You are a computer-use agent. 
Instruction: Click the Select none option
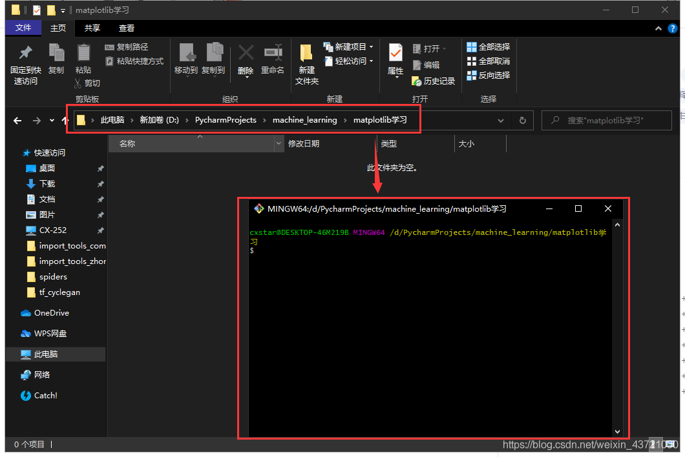tap(488, 61)
